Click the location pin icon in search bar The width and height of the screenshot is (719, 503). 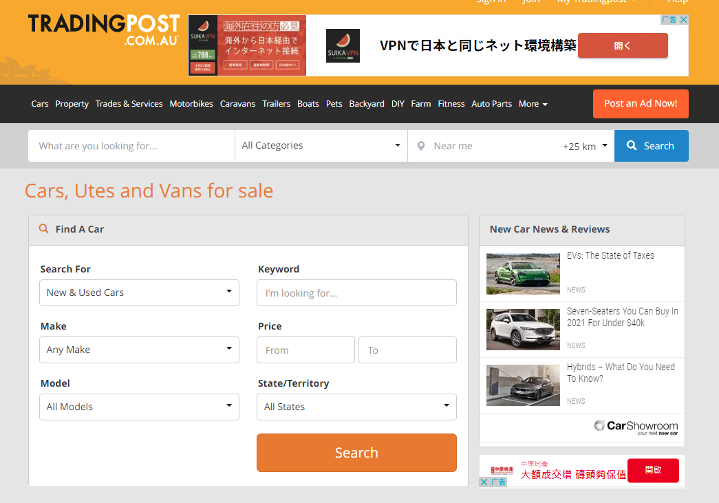tap(421, 146)
